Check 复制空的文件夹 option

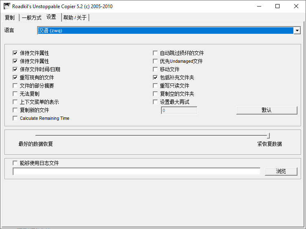click(155, 94)
